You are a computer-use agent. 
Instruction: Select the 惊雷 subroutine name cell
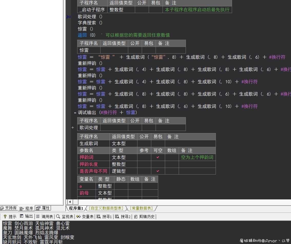(89, 50)
